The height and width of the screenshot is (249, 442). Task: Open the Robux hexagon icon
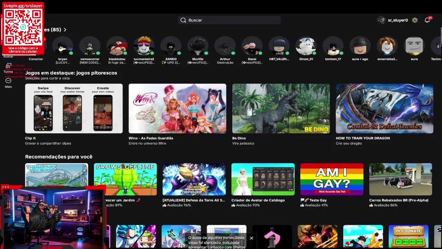[415, 20]
